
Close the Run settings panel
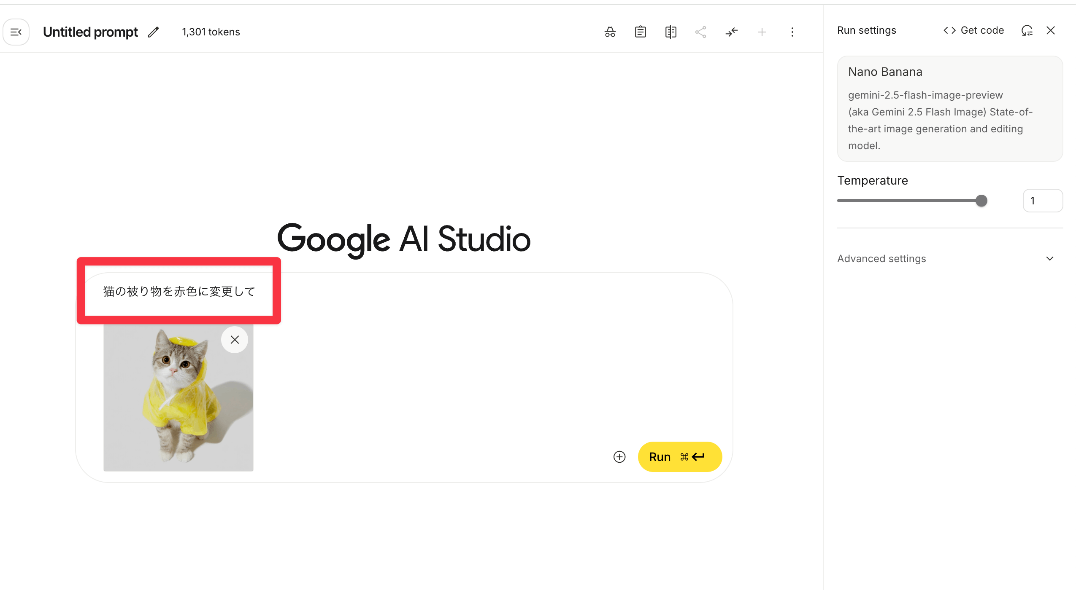(x=1051, y=30)
